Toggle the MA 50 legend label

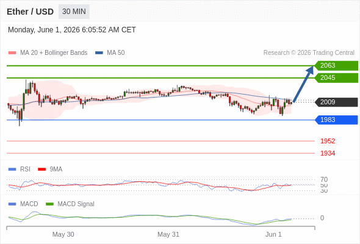tap(116, 53)
